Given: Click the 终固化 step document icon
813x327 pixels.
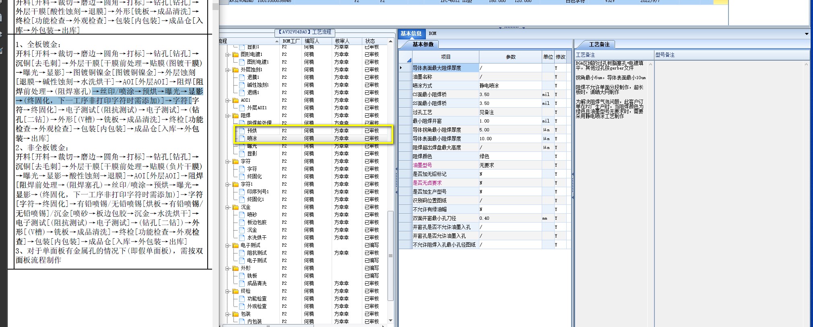Looking at the screenshot, I should click(x=242, y=177).
